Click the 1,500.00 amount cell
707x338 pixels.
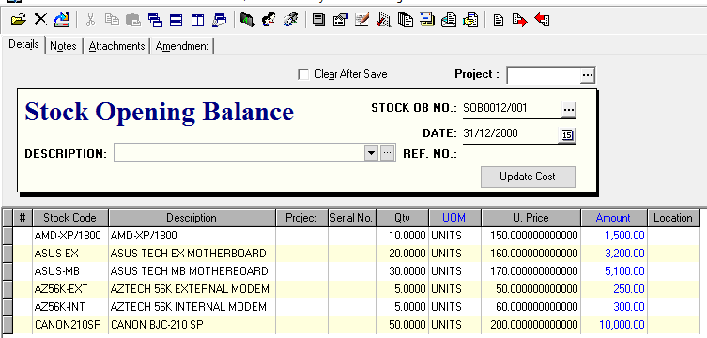(x=614, y=236)
